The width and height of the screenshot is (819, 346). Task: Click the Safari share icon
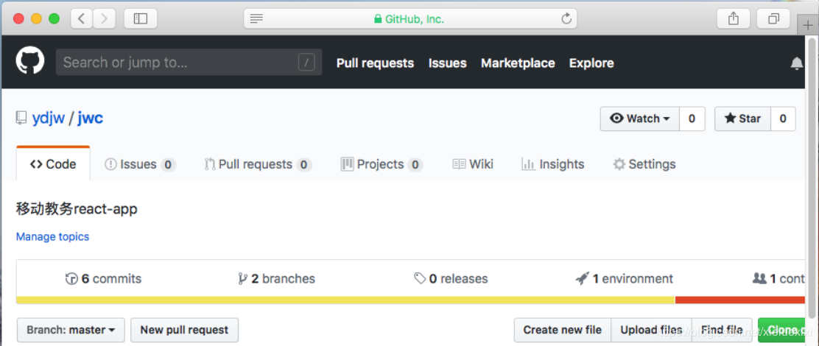[734, 18]
